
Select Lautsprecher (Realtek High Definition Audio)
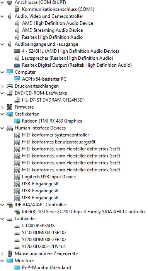[68, 58]
